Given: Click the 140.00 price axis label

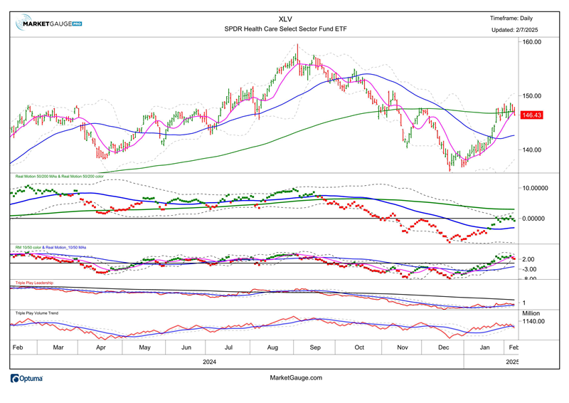Looking at the screenshot, I should point(532,150).
